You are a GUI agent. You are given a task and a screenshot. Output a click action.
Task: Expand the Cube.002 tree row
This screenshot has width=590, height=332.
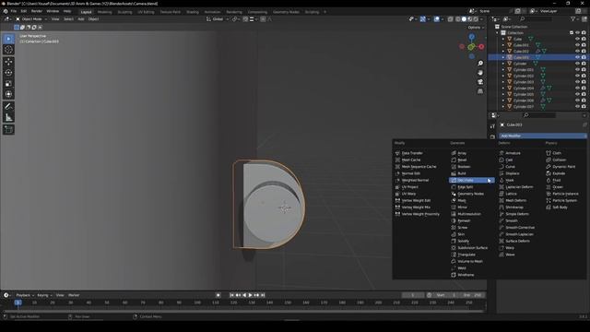click(503, 52)
